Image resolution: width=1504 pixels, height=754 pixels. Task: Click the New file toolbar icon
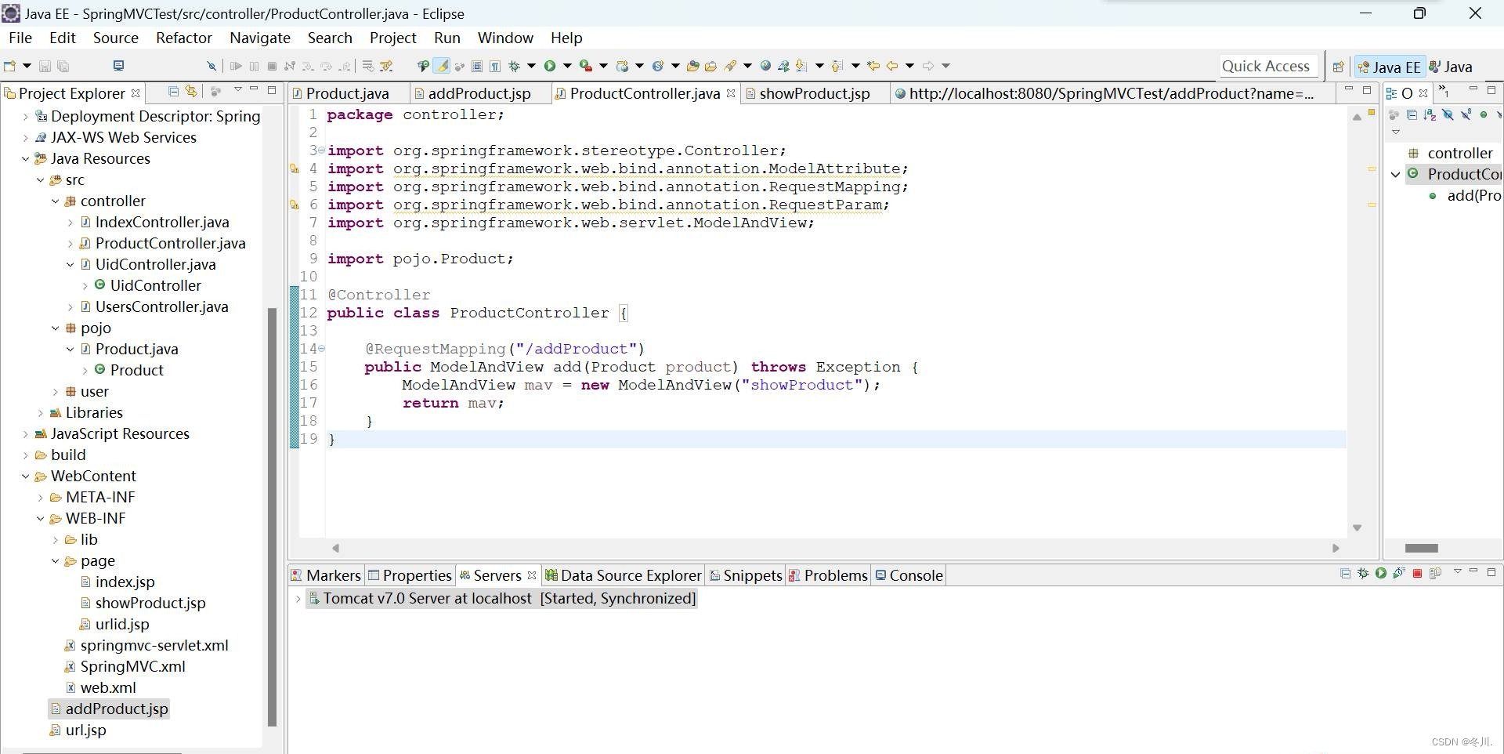(x=9, y=66)
